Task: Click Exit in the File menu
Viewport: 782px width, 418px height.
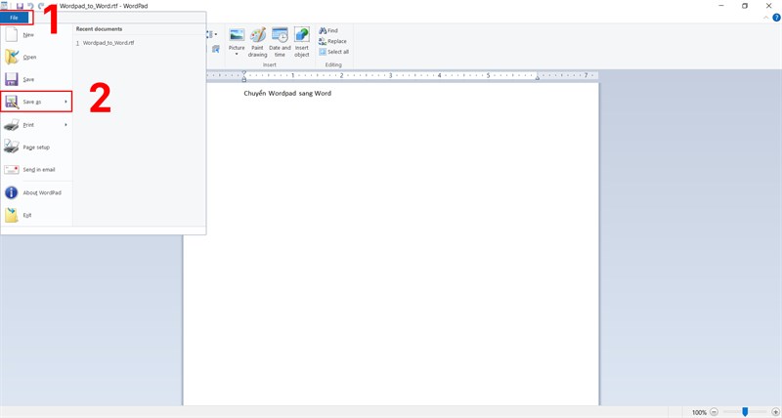Action: (x=36, y=215)
